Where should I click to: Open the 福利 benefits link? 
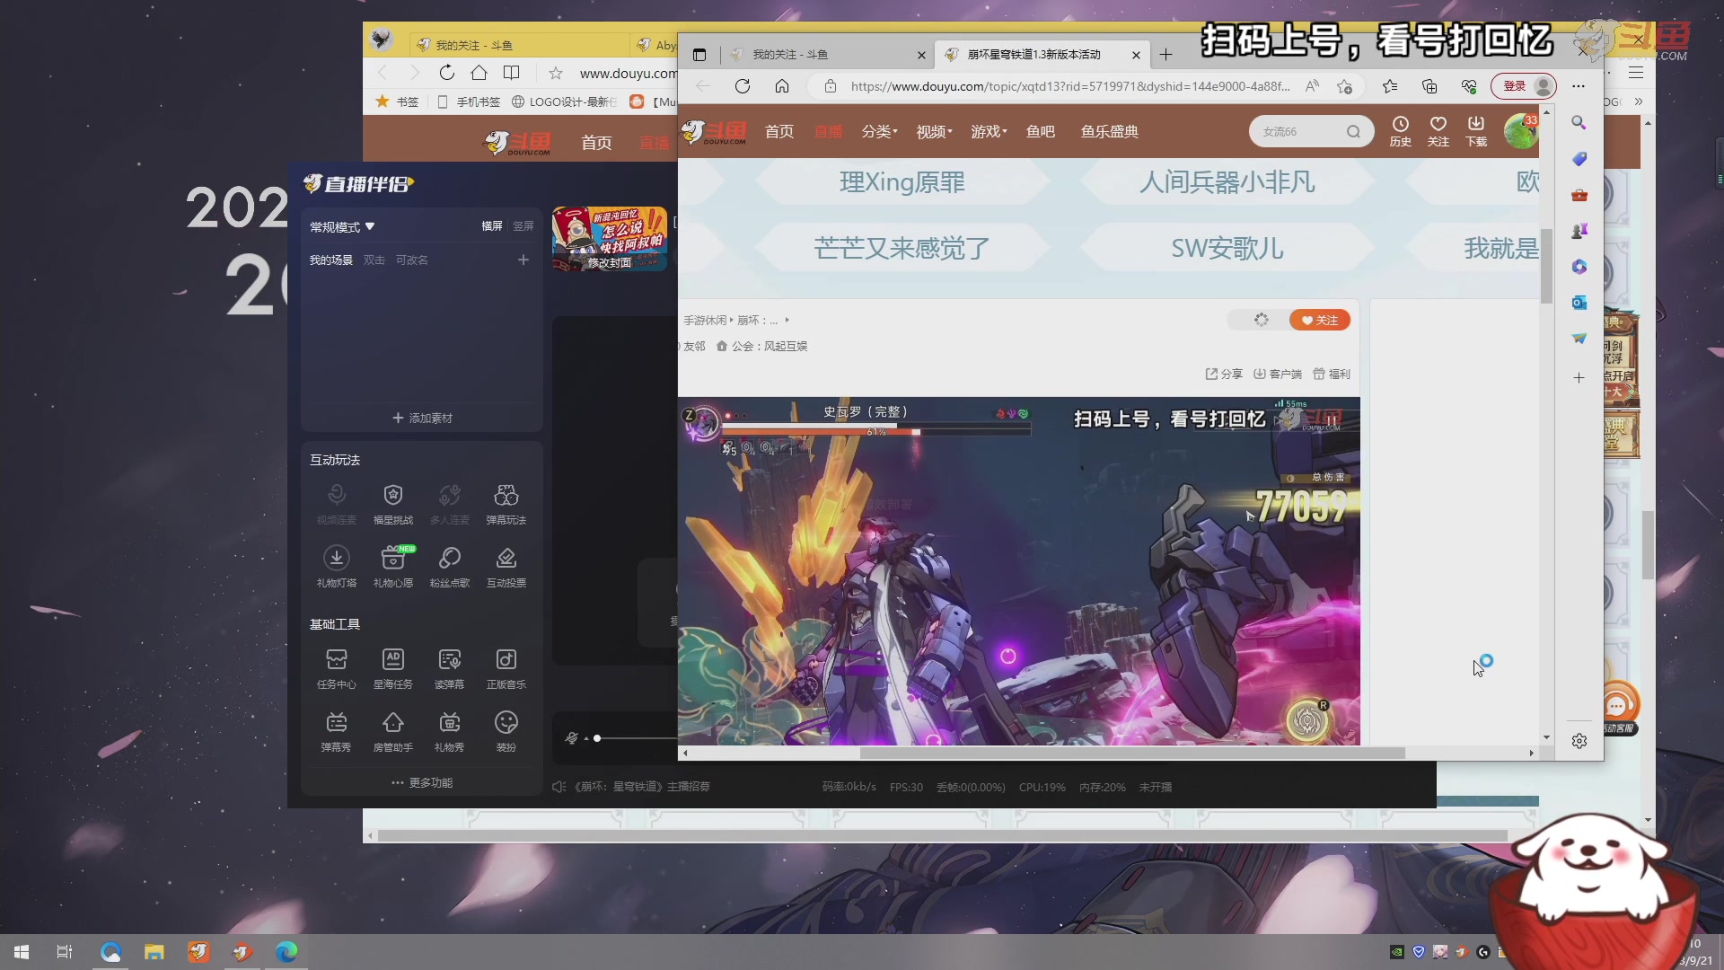(1332, 375)
